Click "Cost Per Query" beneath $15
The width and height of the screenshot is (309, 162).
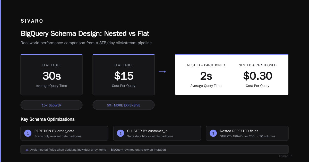coord(124,86)
